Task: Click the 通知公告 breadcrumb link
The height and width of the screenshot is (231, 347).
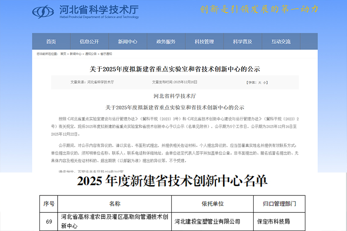Action: [91, 54]
